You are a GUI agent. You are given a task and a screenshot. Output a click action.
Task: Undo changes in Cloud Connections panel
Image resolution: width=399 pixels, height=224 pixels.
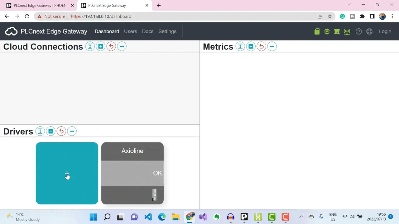pyautogui.click(x=111, y=47)
